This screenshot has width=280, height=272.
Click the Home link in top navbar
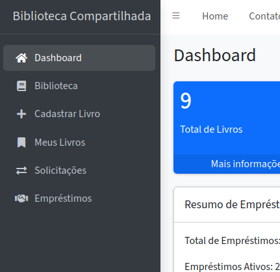pyautogui.click(x=215, y=16)
